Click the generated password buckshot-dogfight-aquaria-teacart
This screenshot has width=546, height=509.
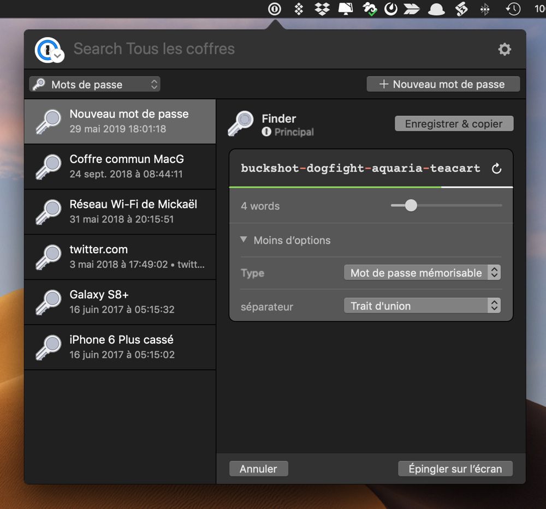[x=360, y=169]
